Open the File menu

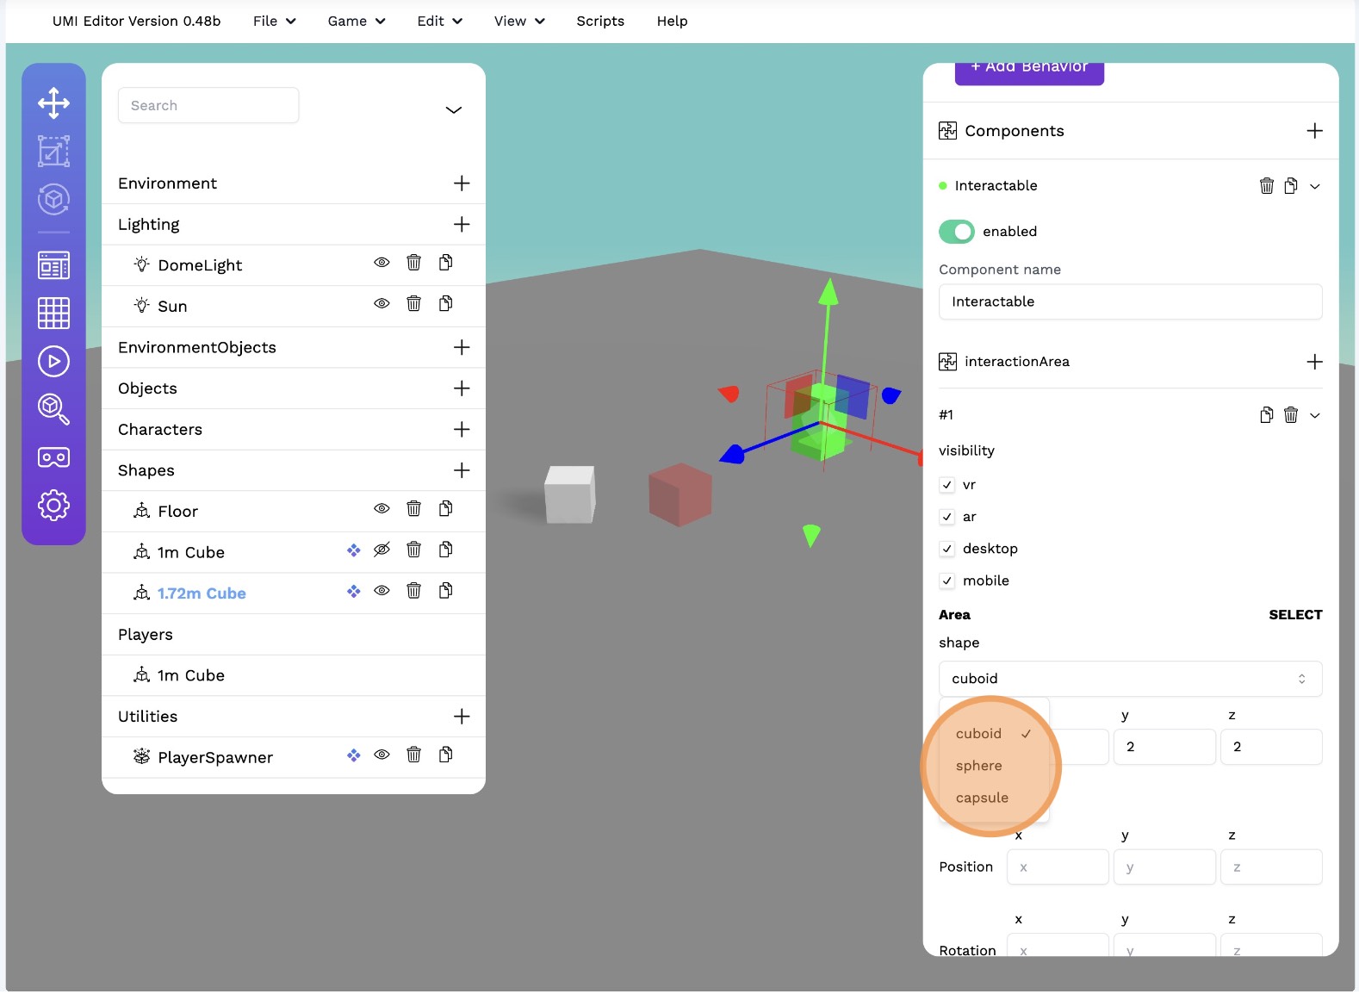[x=274, y=22]
